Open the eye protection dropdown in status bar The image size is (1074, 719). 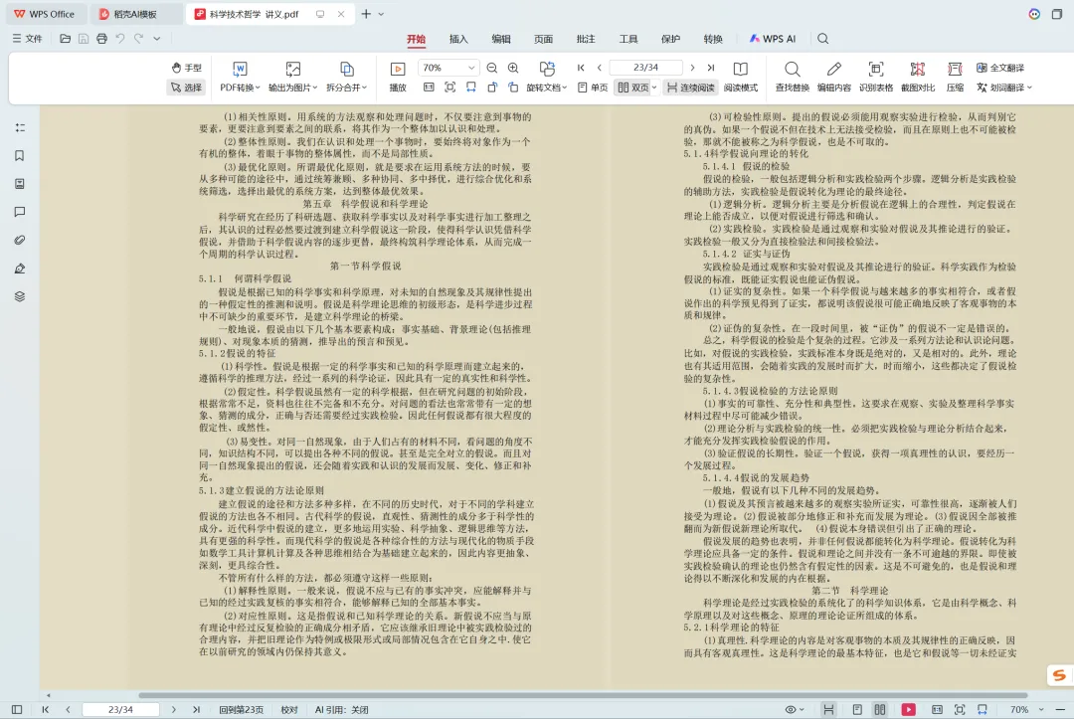(794, 710)
